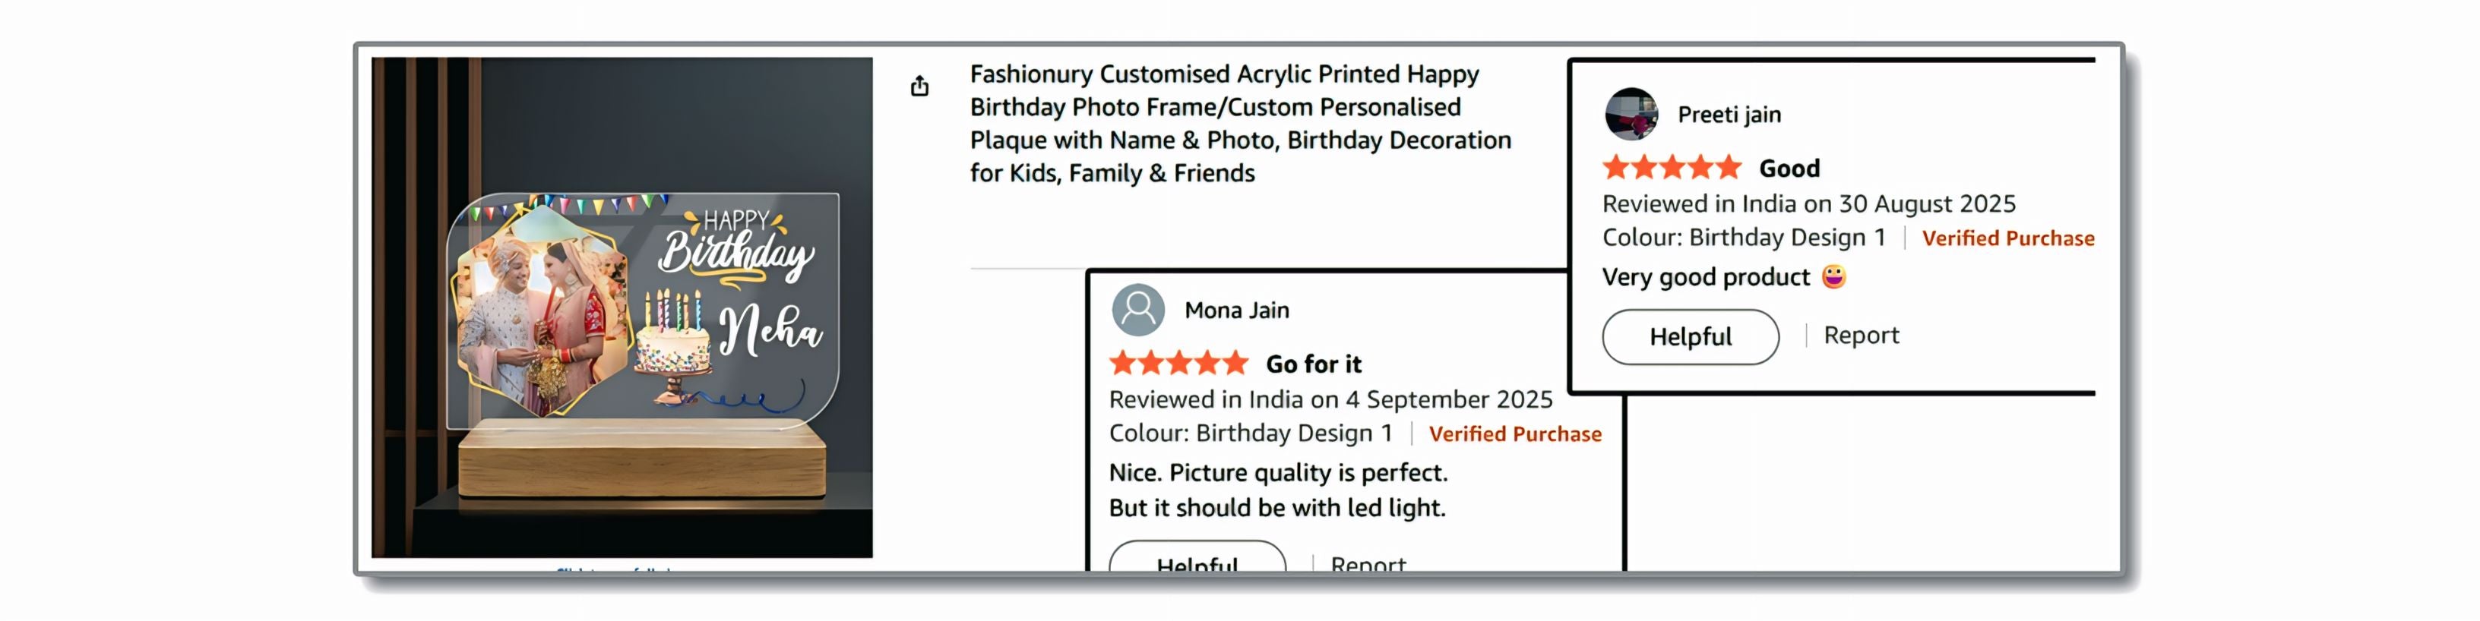Viewport: 2480px width, 621px height.
Task: Click Mona Jain's profile avatar
Action: click(x=1138, y=310)
